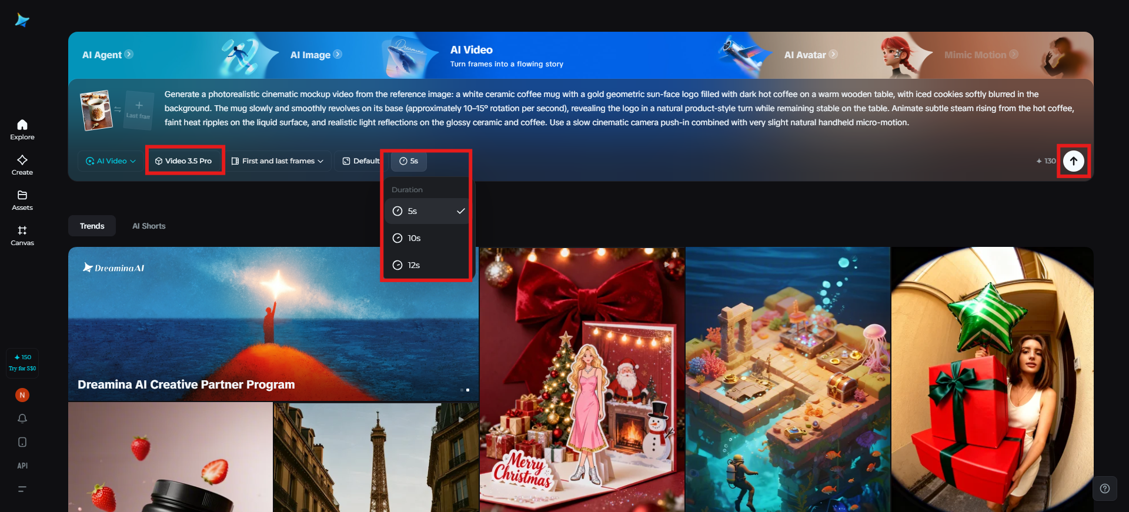Switch to the AI Shorts tab
Image resolution: width=1129 pixels, height=512 pixels.
pyautogui.click(x=149, y=226)
